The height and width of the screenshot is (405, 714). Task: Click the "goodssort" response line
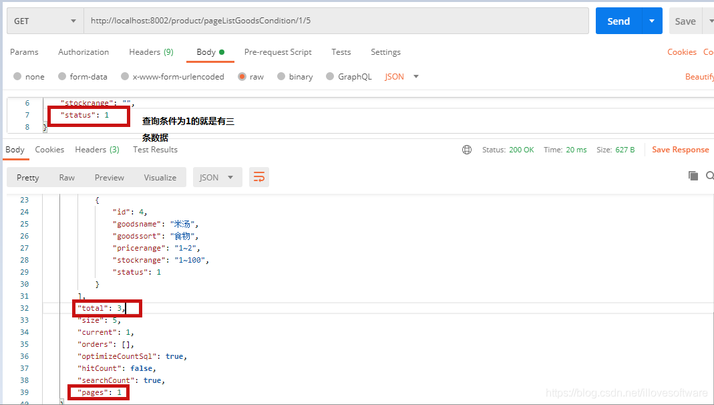click(155, 235)
